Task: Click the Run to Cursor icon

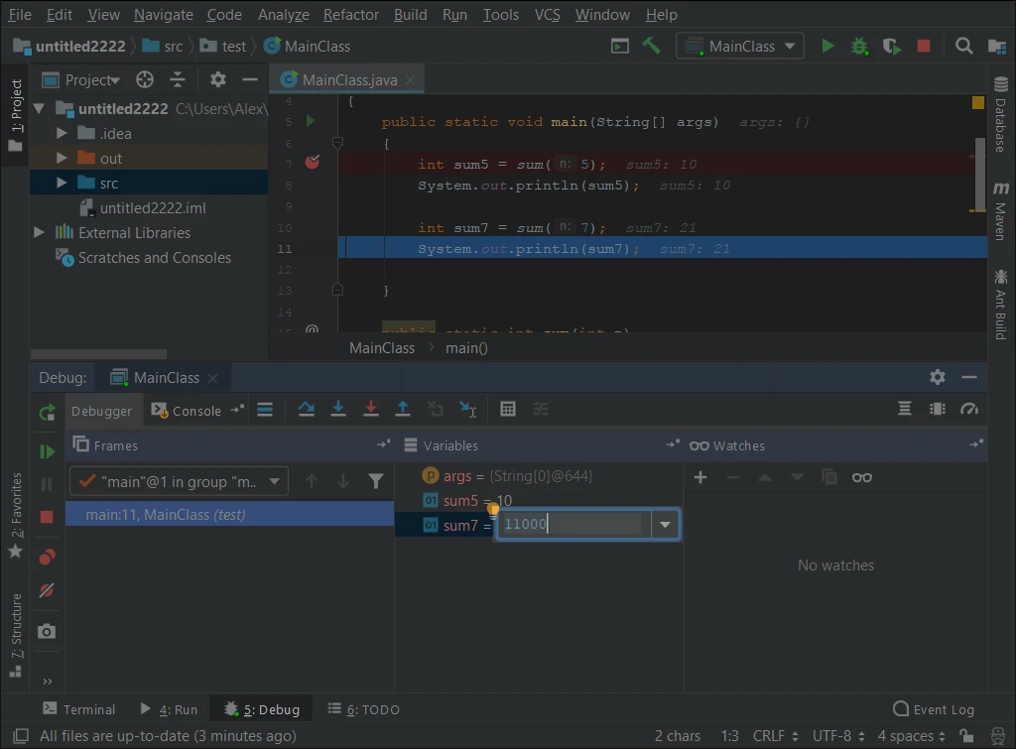Action: pyautogui.click(x=468, y=409)
